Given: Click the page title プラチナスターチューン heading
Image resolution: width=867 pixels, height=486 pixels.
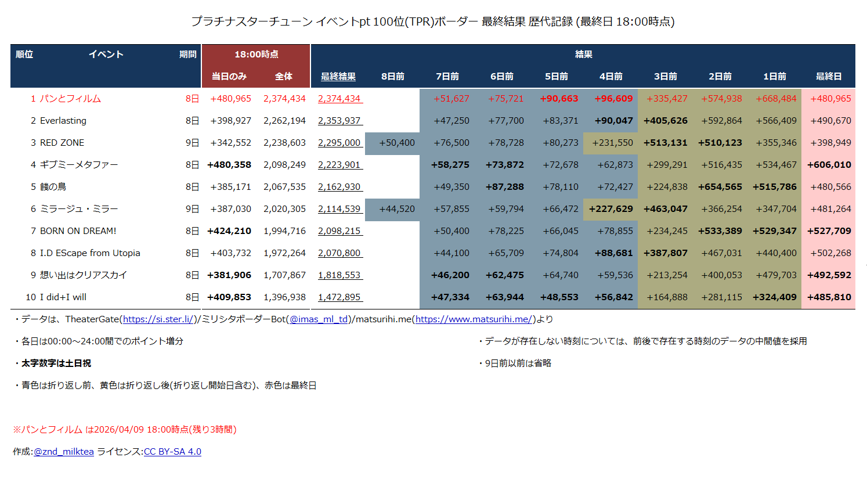Looking at the screenshot, I should click(x=433, y=21).
